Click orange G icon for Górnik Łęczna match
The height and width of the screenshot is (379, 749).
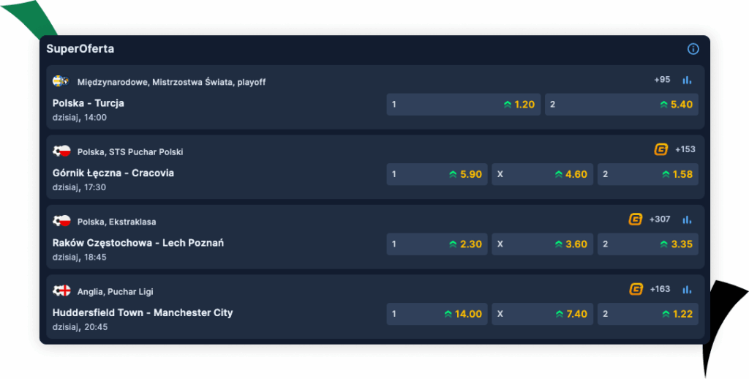pyautogui.click(x=660, y=149)
